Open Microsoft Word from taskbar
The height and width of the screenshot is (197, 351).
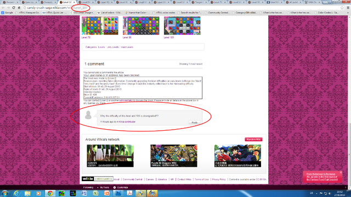84,193
